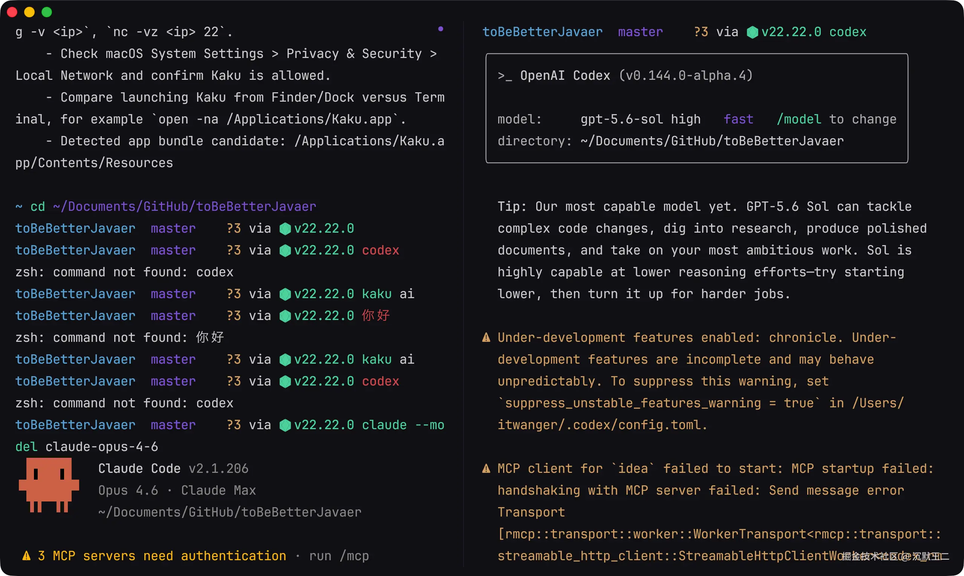Click the yellow minimize window button
Image resolution: width=964 pixels, height=576 pixels.
29,12
